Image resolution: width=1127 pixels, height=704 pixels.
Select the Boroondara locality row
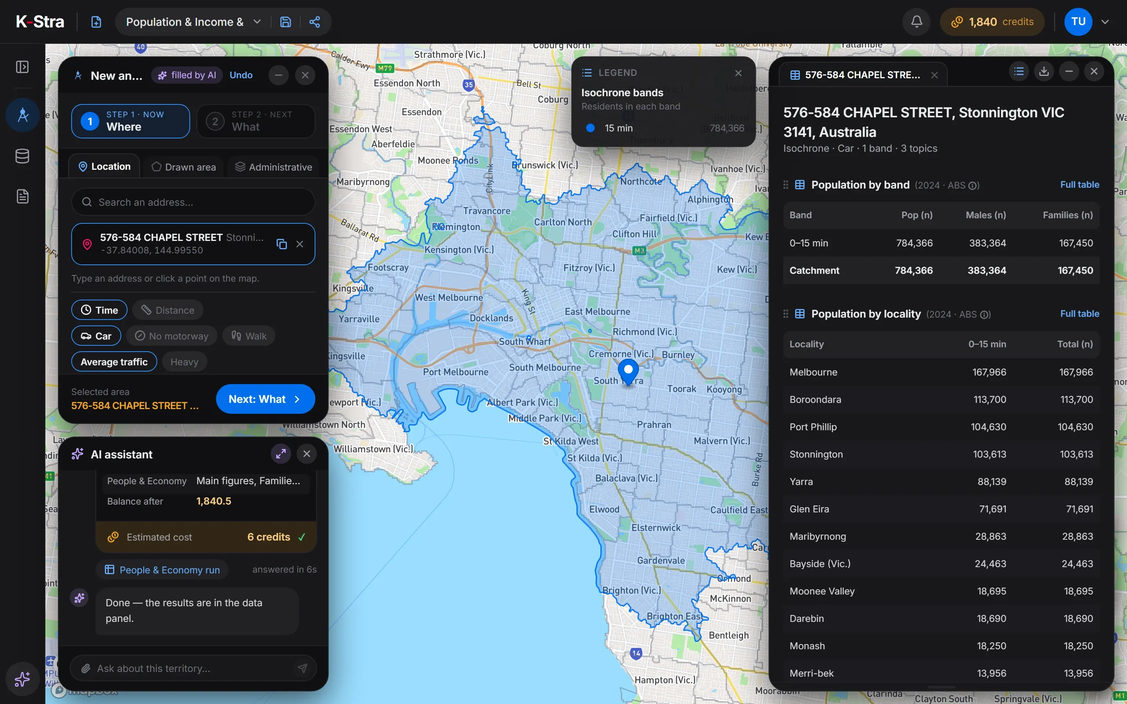[941, 399]
